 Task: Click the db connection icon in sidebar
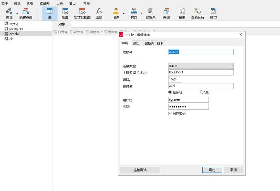point(6,39)
